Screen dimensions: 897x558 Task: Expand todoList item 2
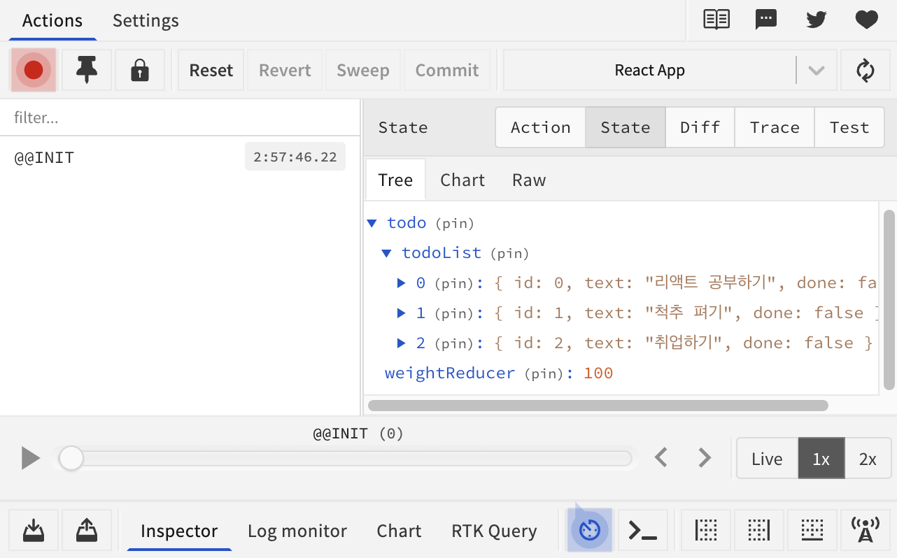(x=402, y=343)
